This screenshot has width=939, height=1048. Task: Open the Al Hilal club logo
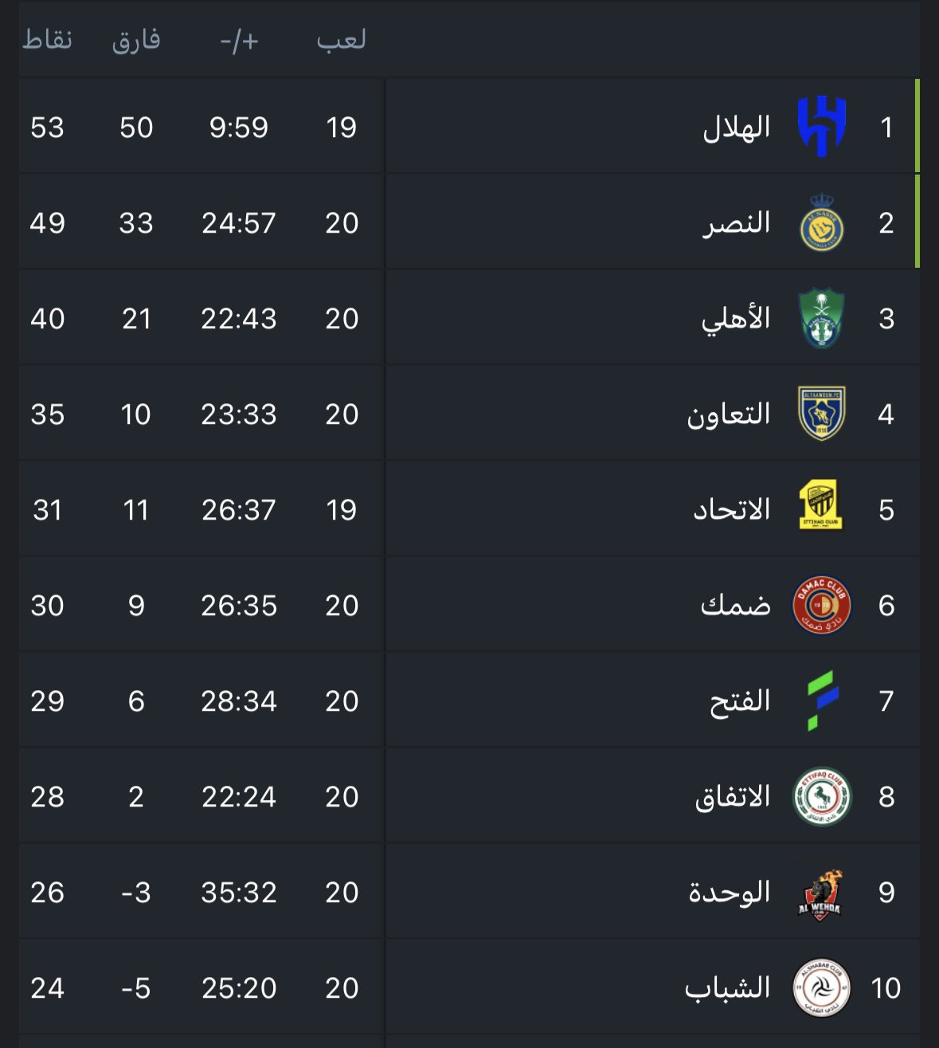tap(822, 127)
